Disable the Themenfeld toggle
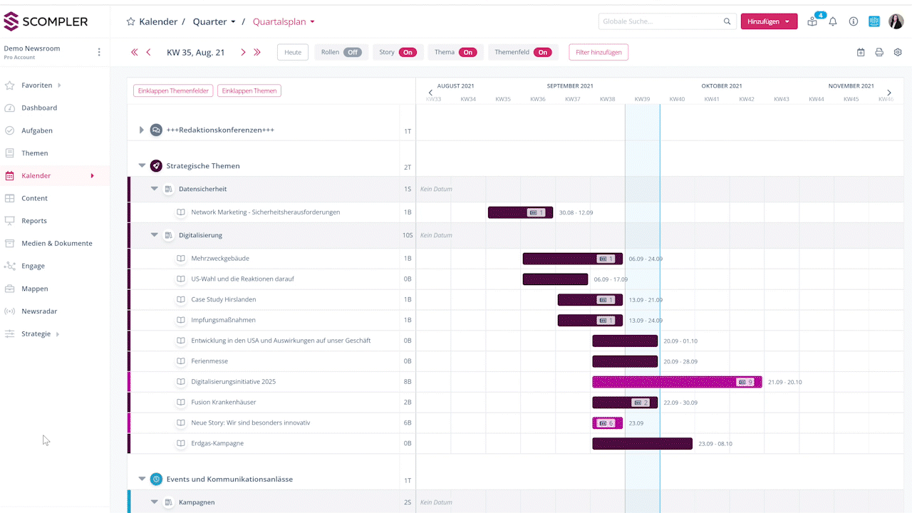 tap(542, 52)
